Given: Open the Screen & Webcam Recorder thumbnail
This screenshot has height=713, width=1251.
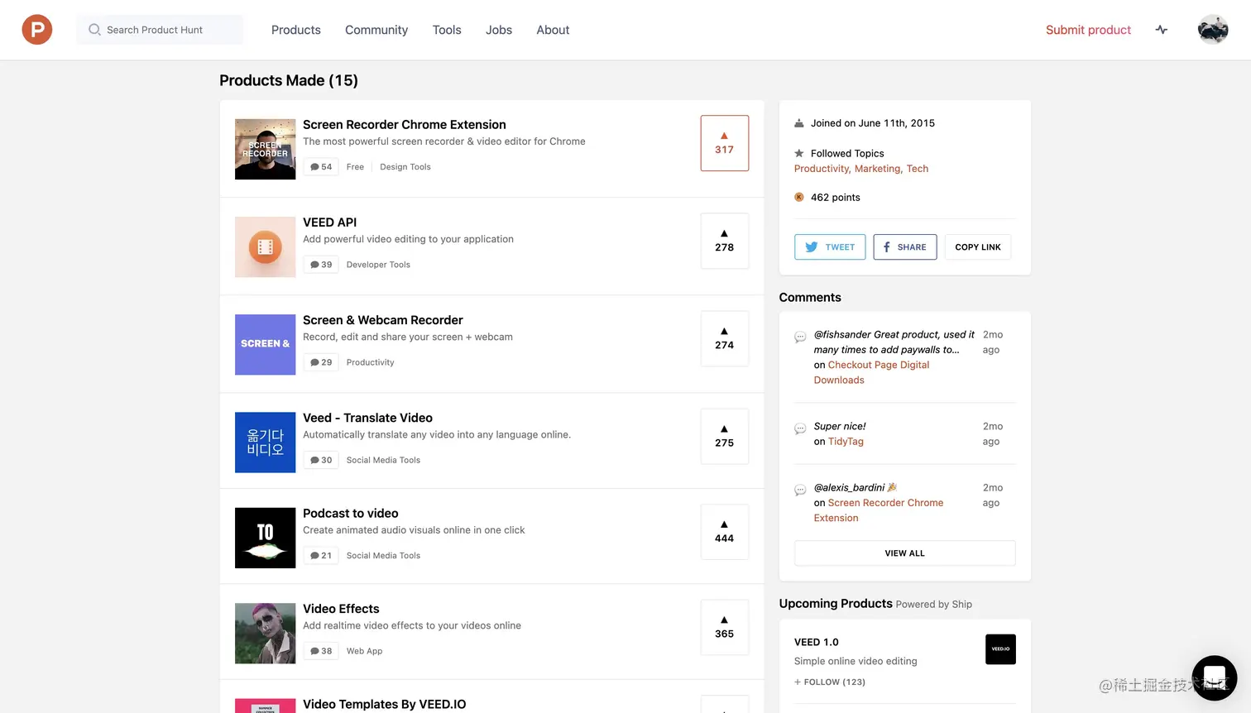Looking at the screenshot, I should 266,344.
